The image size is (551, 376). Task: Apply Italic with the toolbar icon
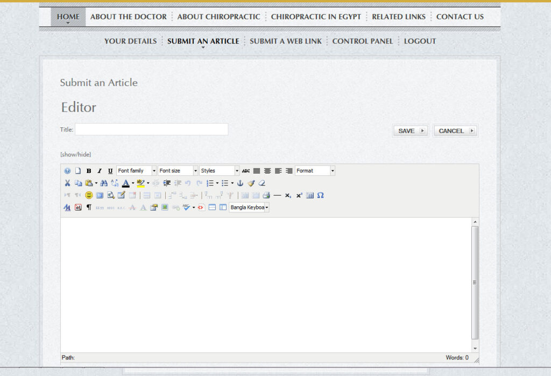click(x=100, y=171)
